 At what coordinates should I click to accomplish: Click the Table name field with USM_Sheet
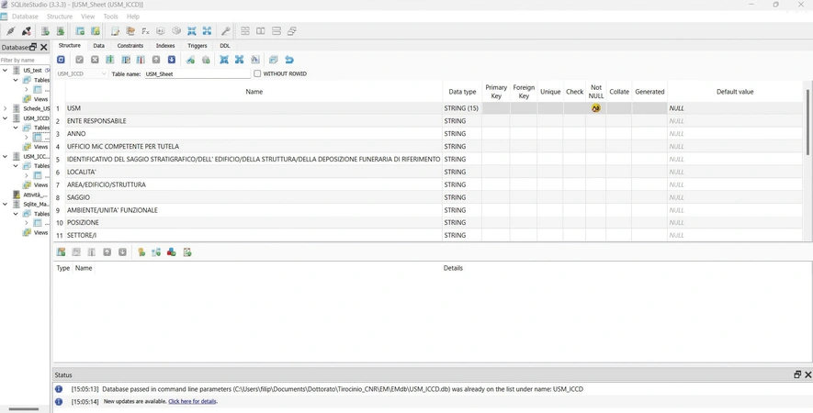tap(197, 73)
